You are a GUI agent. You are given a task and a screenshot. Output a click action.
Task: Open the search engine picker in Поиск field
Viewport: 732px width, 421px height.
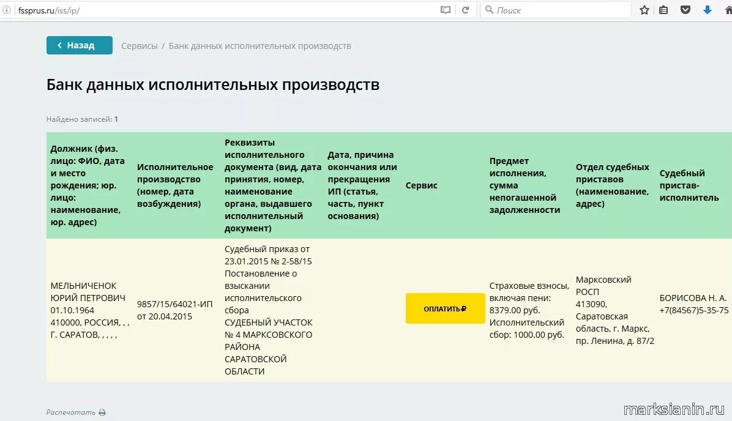tap(489, 10)
